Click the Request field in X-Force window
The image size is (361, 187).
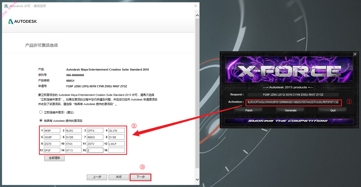coord(293,95)
